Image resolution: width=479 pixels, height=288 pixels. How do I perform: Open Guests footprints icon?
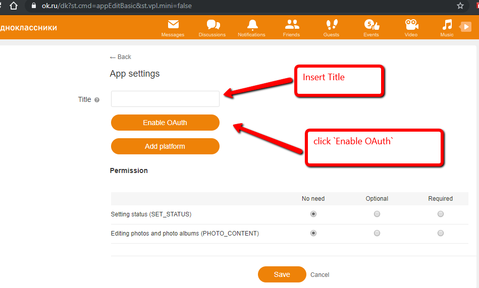point(331,25)
